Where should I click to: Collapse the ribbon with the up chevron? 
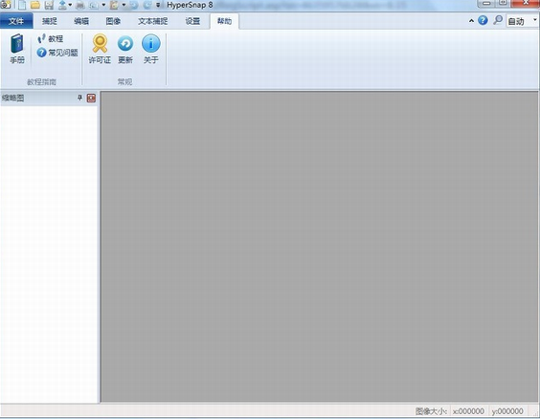click(x=471, y=21)
